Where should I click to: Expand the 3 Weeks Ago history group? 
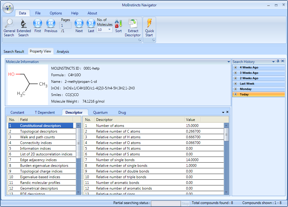pyautogui.click(x=235, y=73)
